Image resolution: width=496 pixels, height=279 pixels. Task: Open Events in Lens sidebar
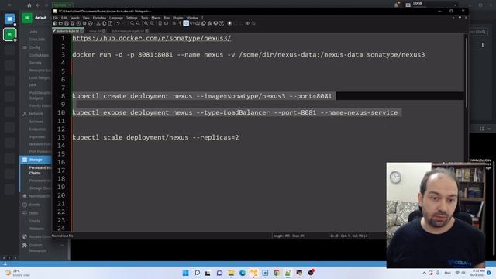pos(34,205)
